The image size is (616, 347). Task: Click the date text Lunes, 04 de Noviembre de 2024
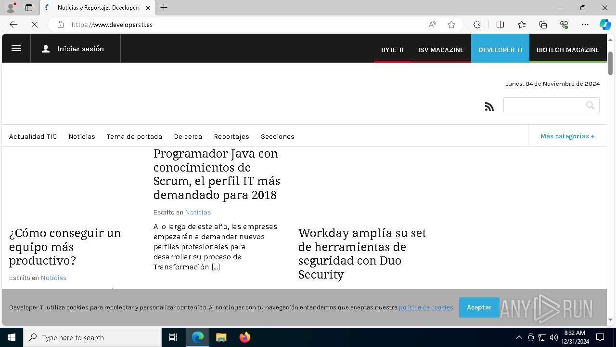click(x=552, y=84)
